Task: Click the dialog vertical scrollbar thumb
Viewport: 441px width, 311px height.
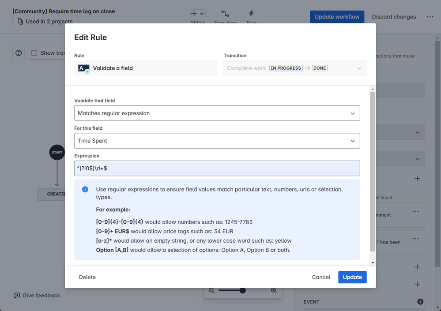Action: [x=373, y=172]
